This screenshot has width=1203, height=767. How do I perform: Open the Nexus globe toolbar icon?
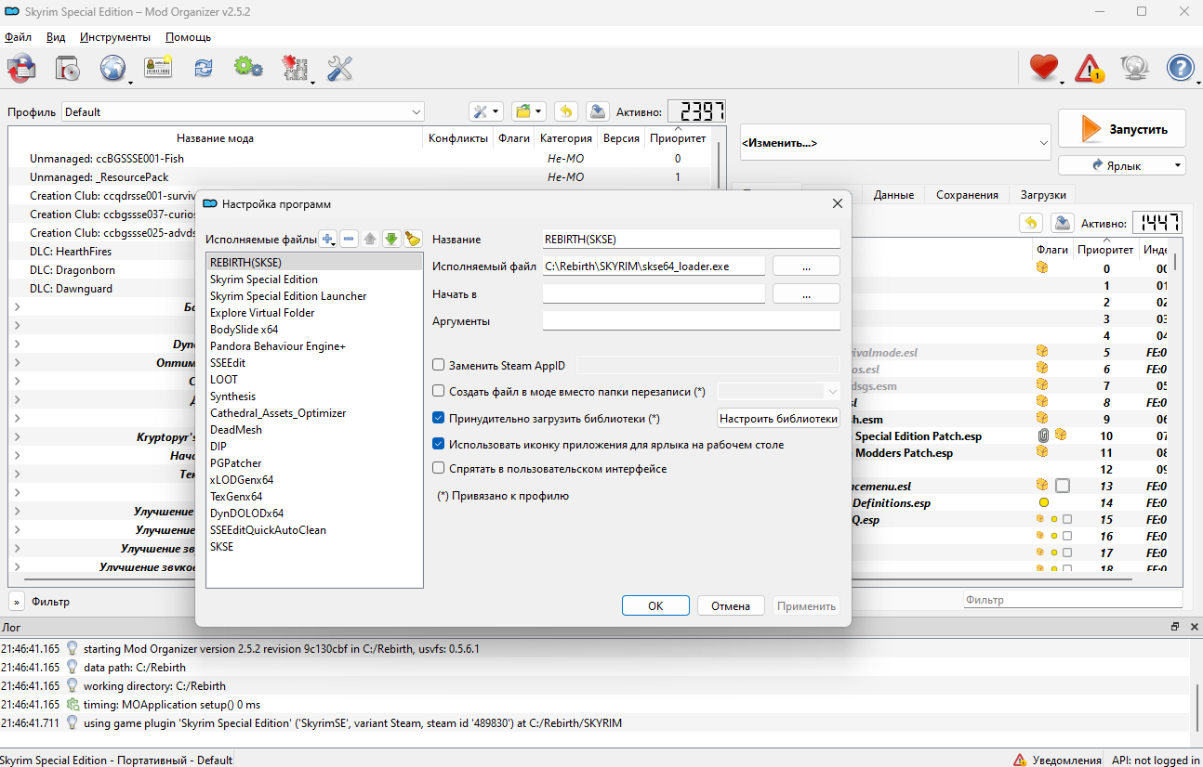tap(112, 68)
